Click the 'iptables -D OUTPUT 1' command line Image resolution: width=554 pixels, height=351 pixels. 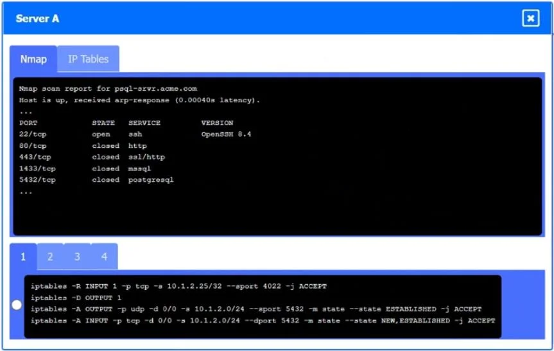point(76,298)
